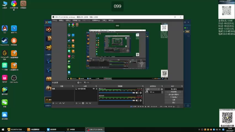Open the Steam desktop icon
Image resolution: width=235 pixels, height=132 pixels.
click(5, 41)
